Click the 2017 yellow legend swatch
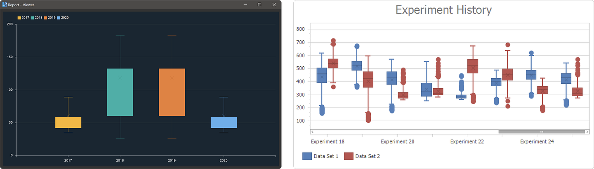The image size is (594, 169). [19, 18]
